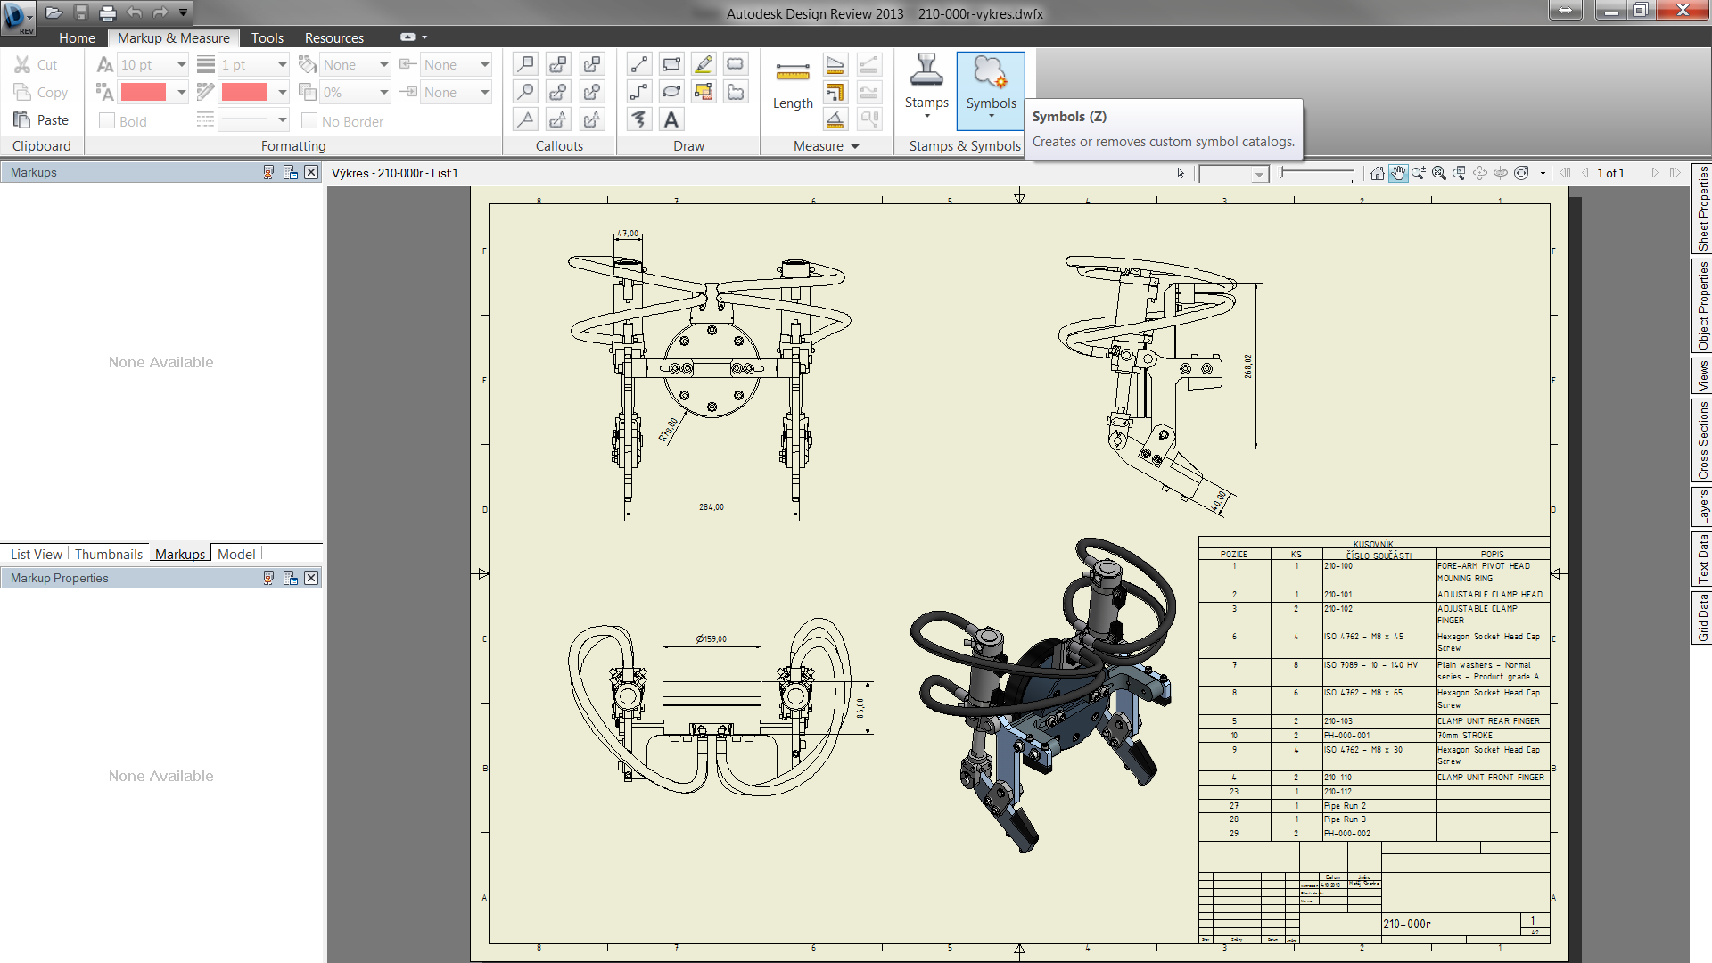The height and width of the screenshot is (963, 1712).
Task: Open the line weight 1 pt dropdown
Action: point(282,64)
